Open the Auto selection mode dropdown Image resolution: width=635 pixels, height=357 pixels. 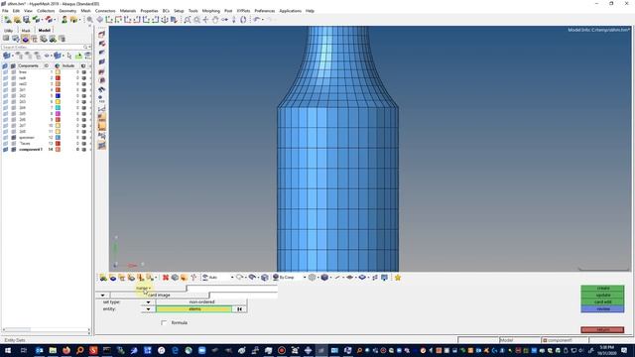[232, 278]
